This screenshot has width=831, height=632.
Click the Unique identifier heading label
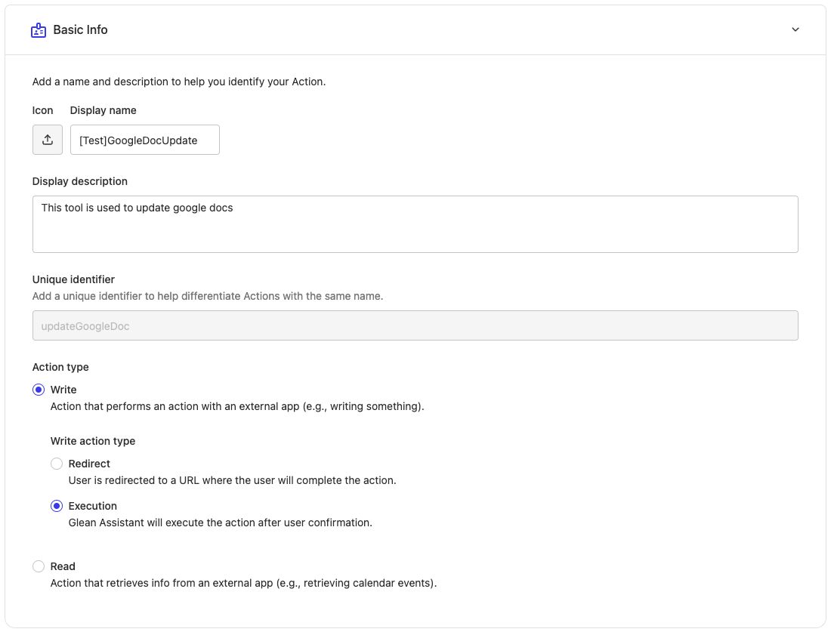(73, 279)
